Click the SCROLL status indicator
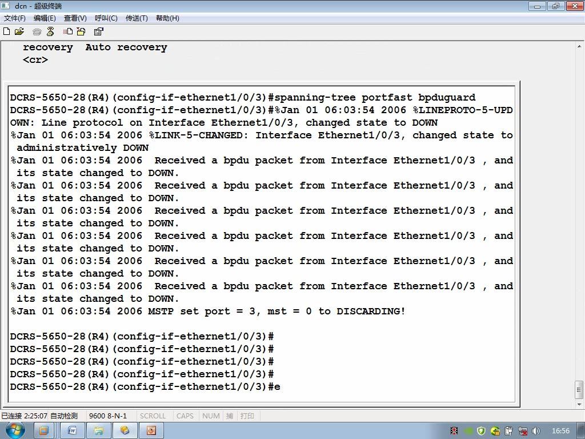585x439 pixels. tap(153, 416)
